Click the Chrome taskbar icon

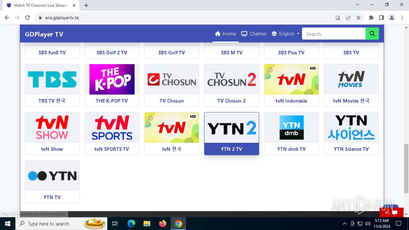click(178, 224)
